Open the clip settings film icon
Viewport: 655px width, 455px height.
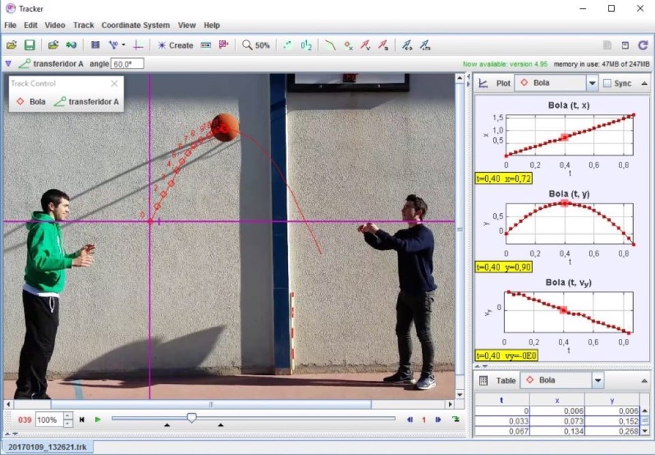coord(95,45)
